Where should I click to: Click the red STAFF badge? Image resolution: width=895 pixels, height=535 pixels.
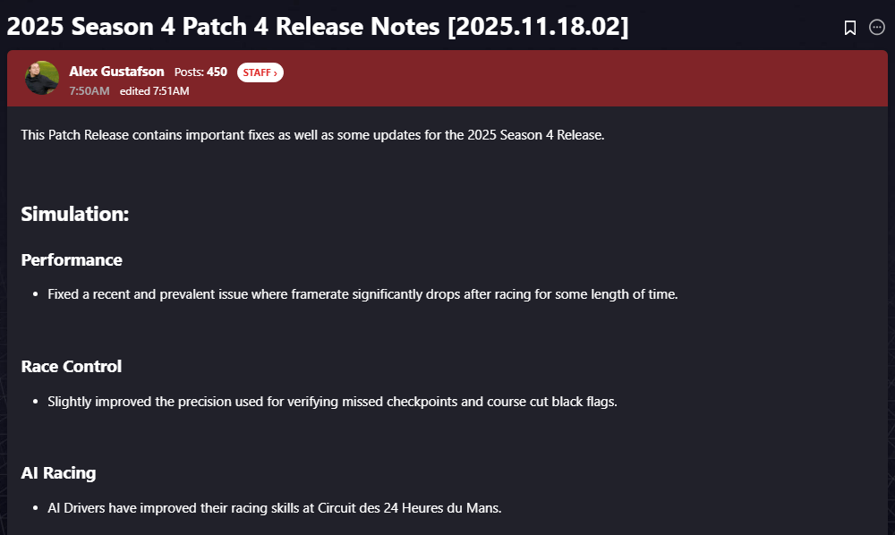coord(260,72)
